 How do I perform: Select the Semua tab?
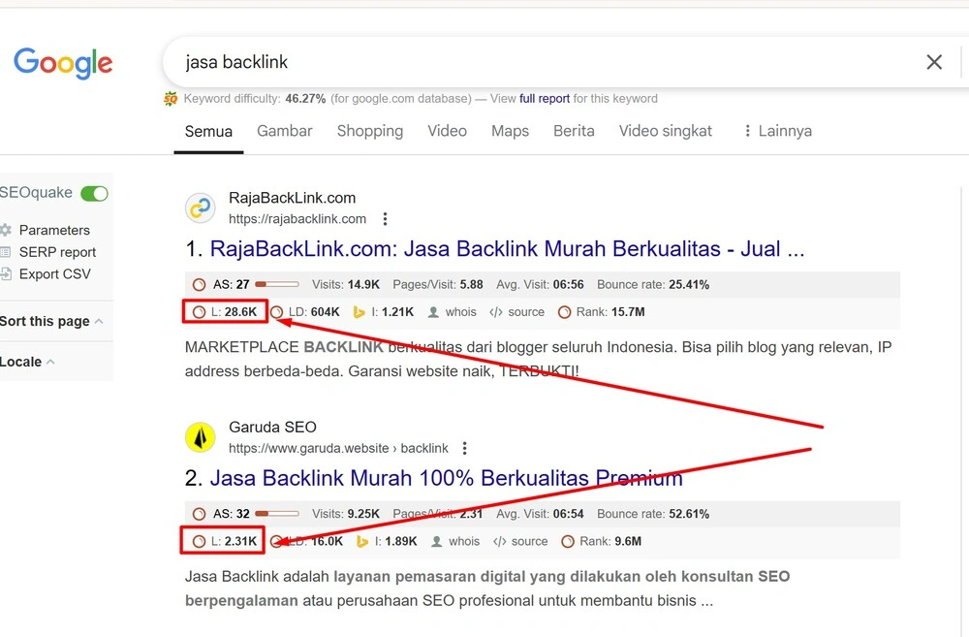click(x=208, y=131)
